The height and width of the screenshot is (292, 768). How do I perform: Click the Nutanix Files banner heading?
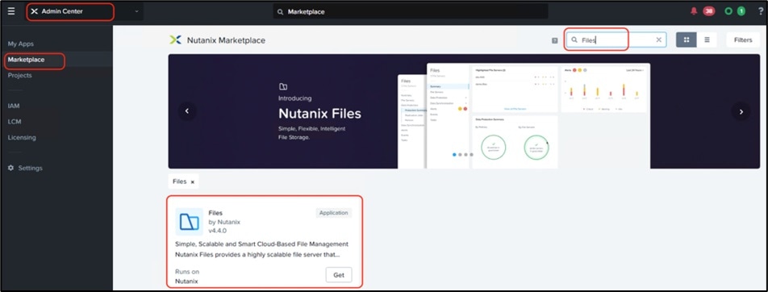coord(319,114)
